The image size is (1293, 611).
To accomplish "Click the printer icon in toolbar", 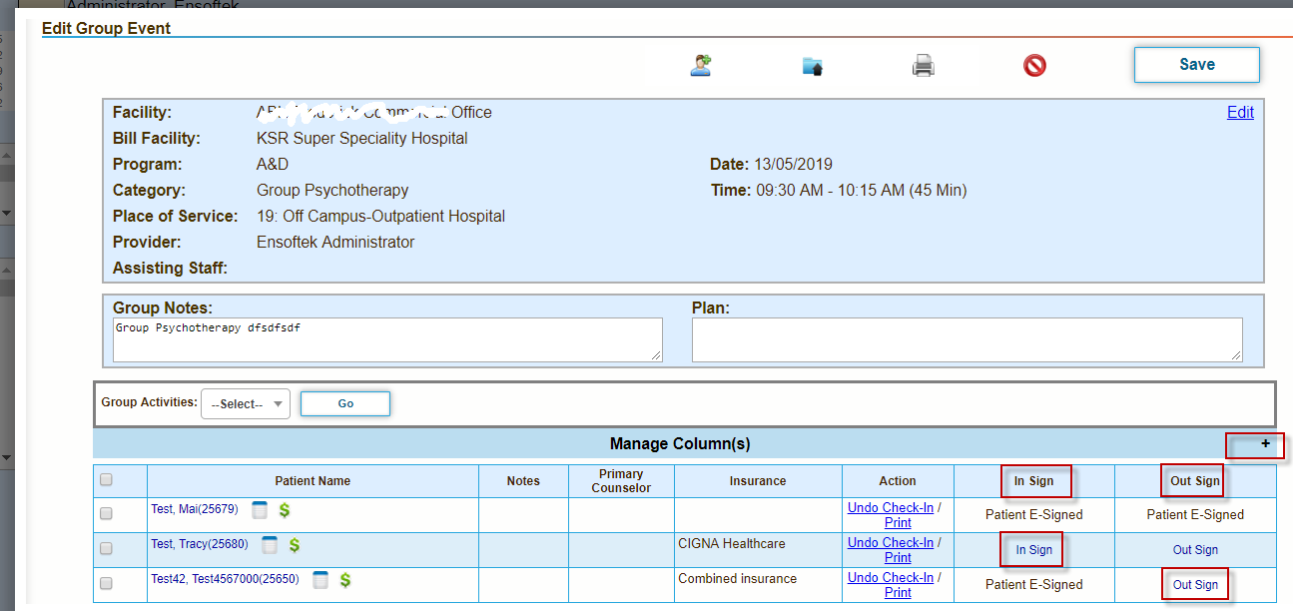I will pos(923,66).
